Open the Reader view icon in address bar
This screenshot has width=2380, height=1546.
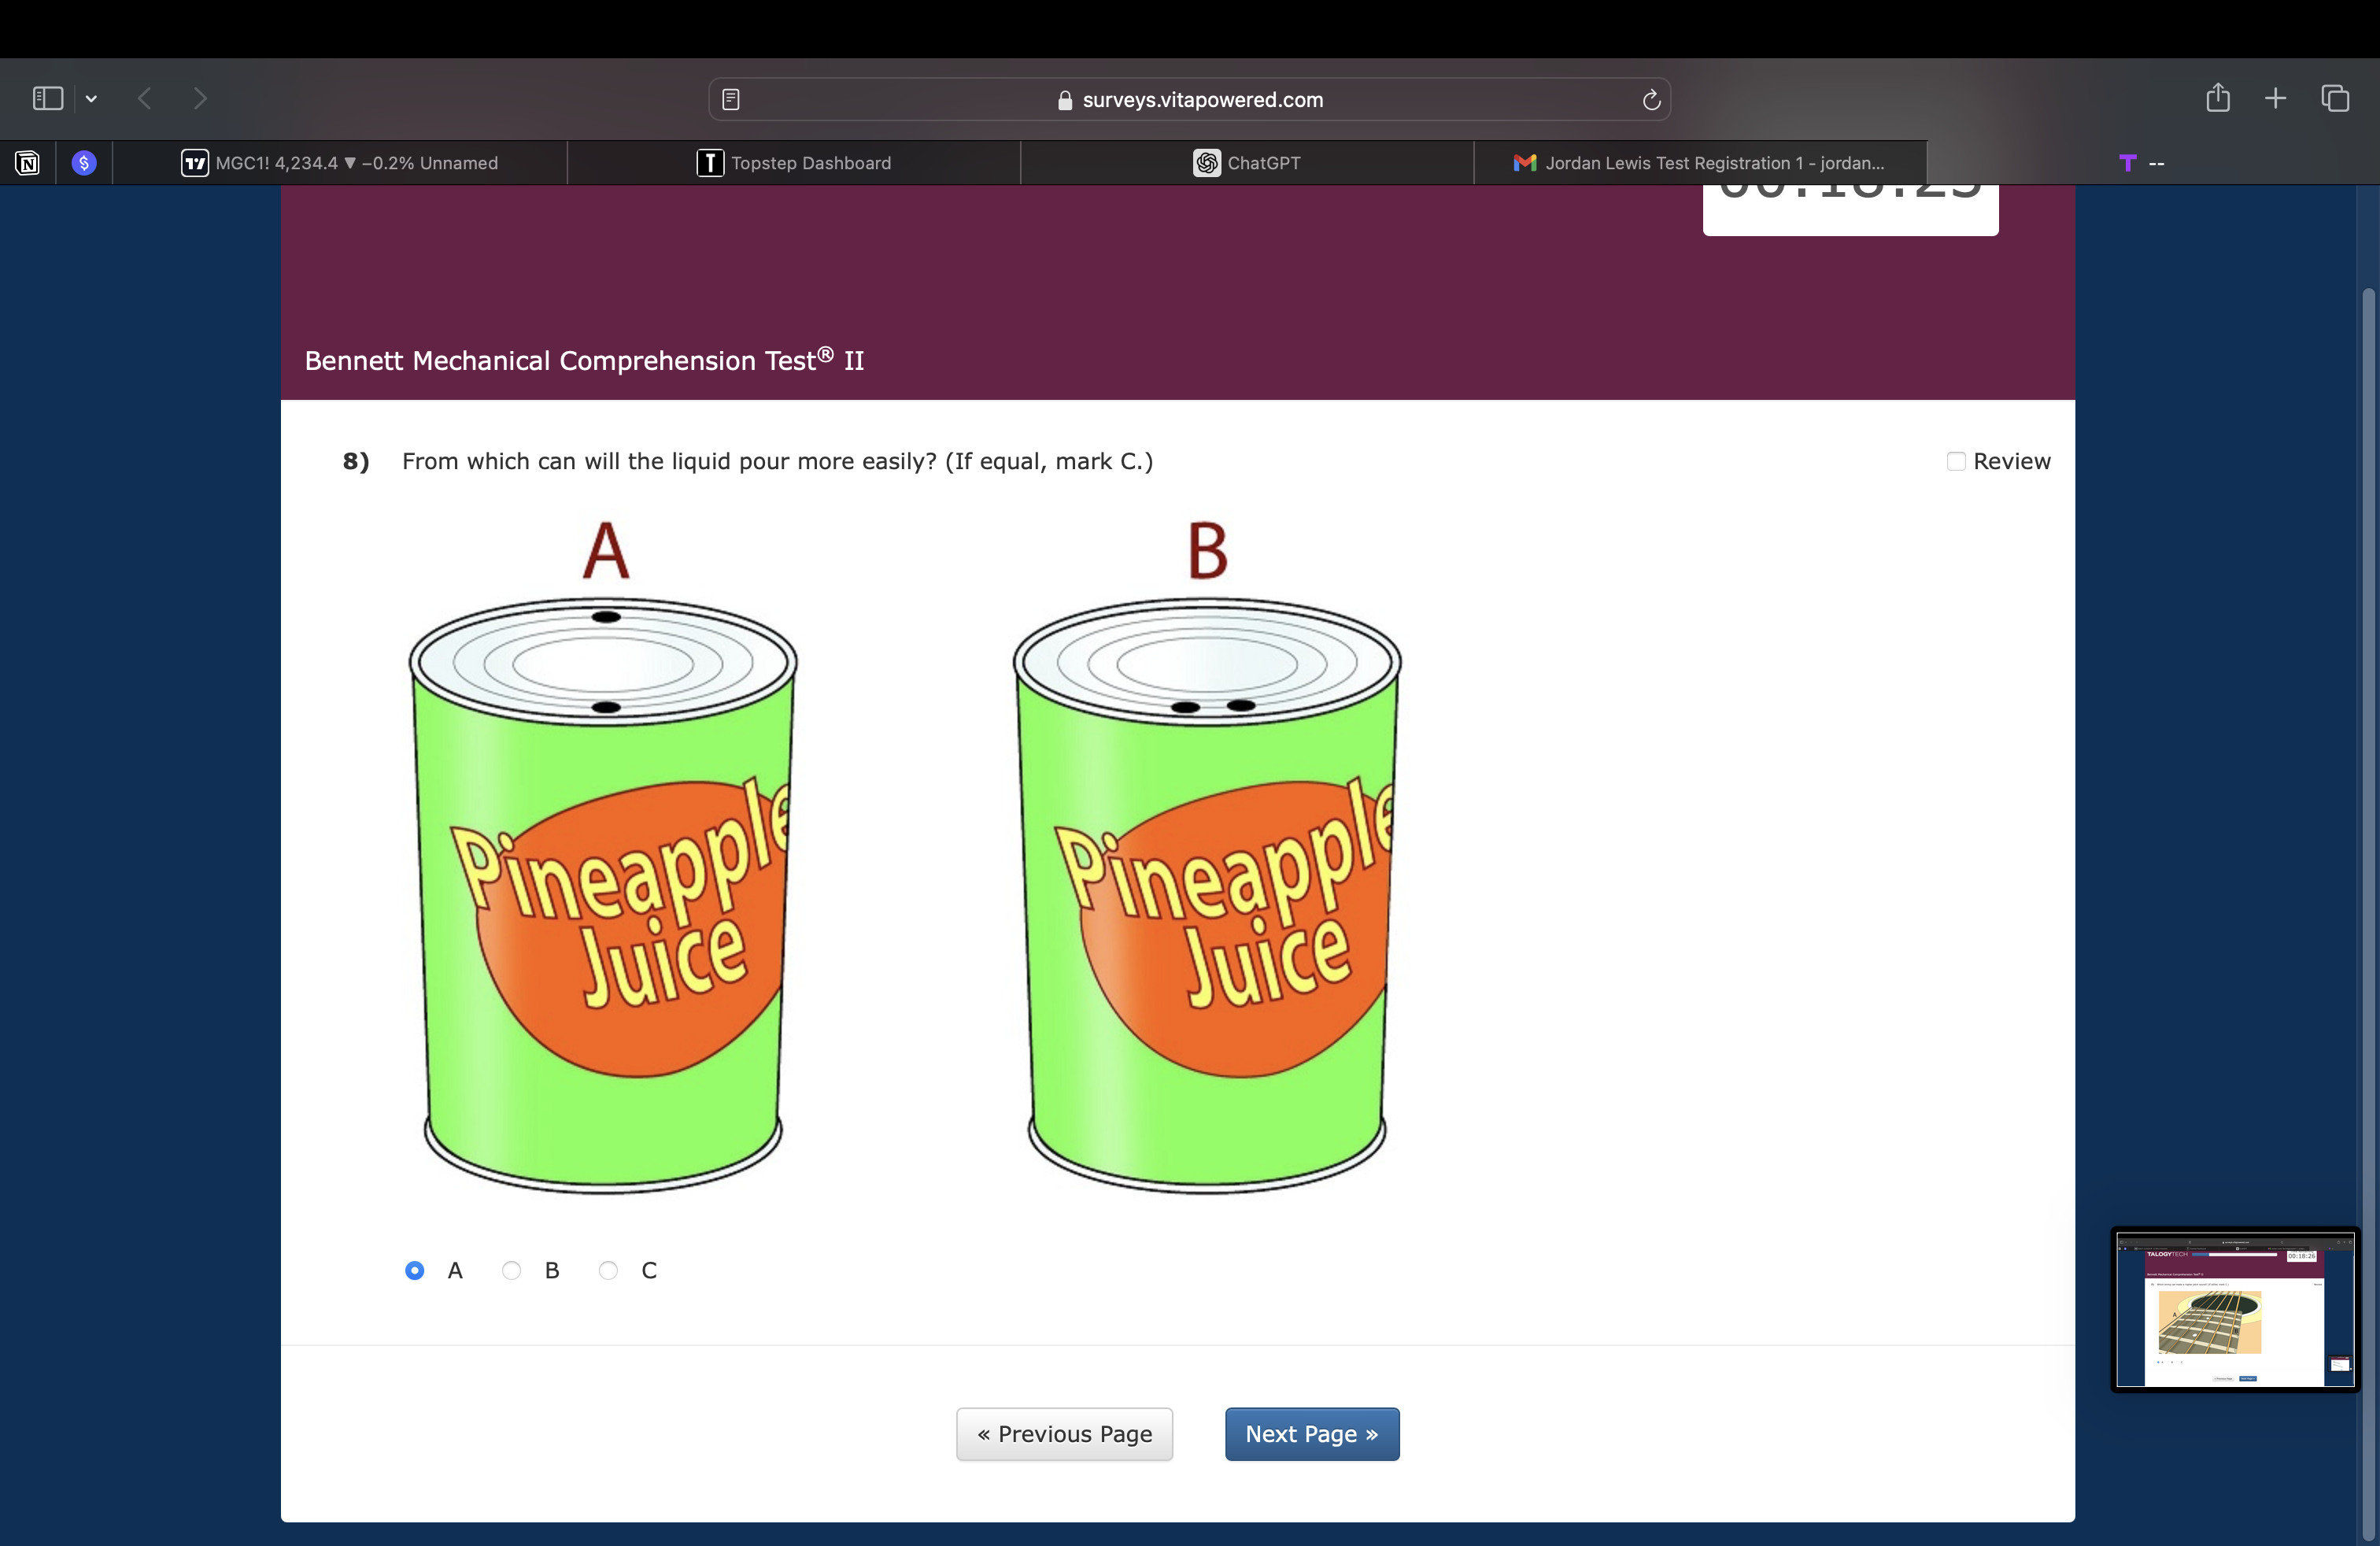[731, 99]
